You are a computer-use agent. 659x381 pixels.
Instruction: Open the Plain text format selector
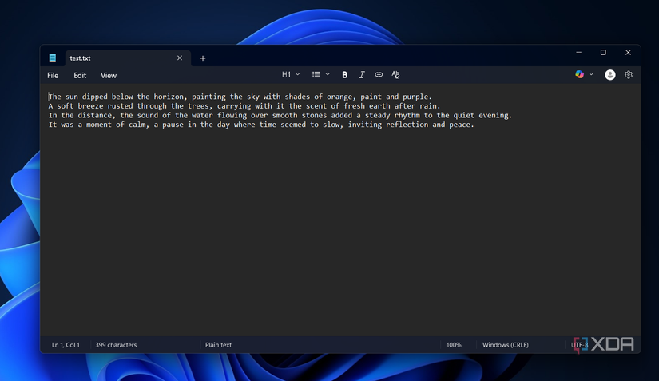pos(218,345)
